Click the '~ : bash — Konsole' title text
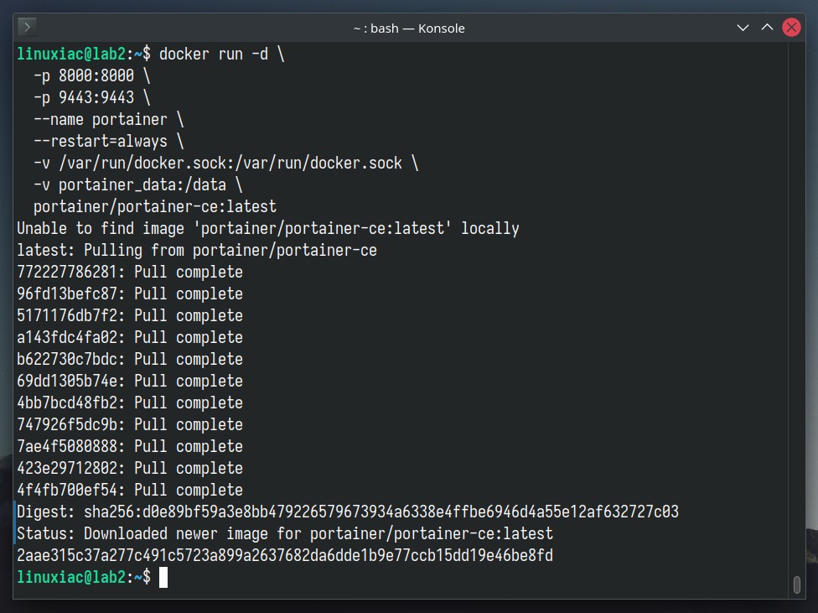The width and height of the screenshot is (818, 613). pos(409,29)
